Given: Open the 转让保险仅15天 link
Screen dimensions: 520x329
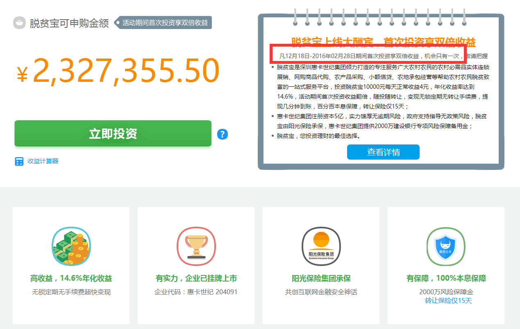Looking at the screenshot, I should click(x=448, y=301).
